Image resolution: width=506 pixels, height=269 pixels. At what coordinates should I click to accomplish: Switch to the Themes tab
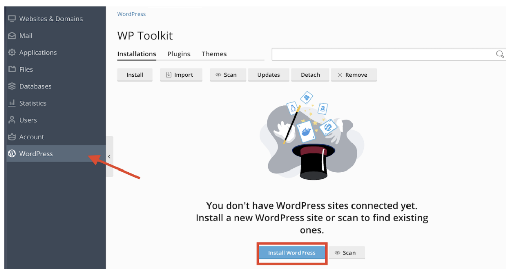pyautogui.click(x=214, y=54)
